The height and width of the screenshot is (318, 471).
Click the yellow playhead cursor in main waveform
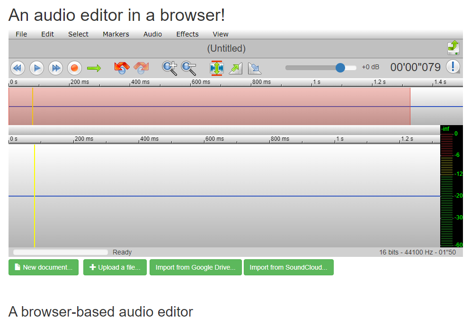35,196
